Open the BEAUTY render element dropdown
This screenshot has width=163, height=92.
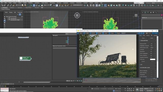point(129,33)
